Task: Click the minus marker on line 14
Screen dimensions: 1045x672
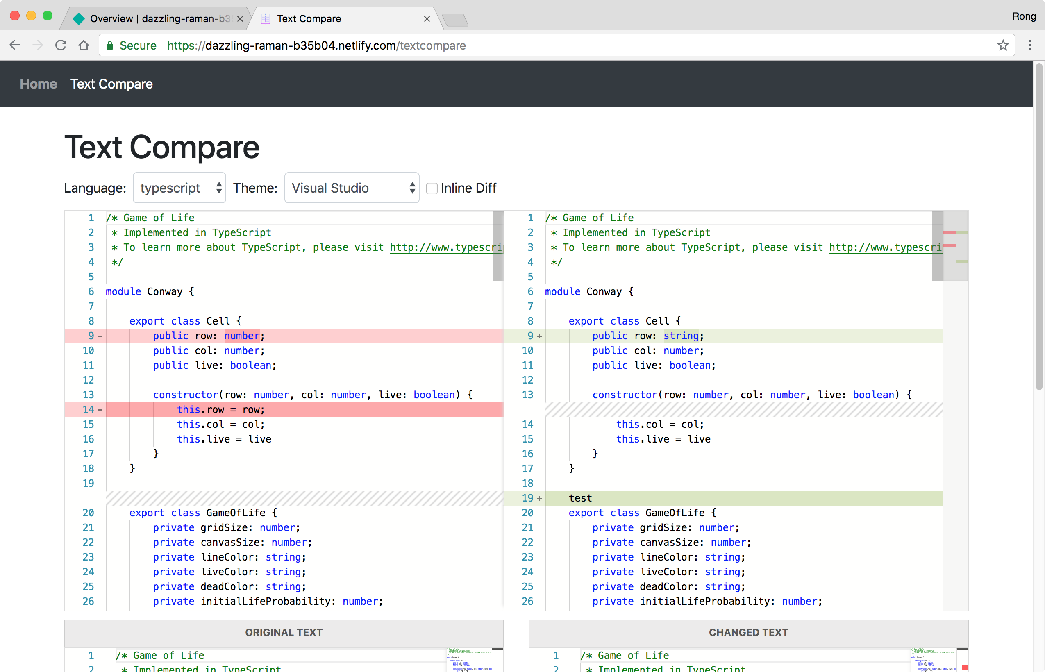Action: 100,410
